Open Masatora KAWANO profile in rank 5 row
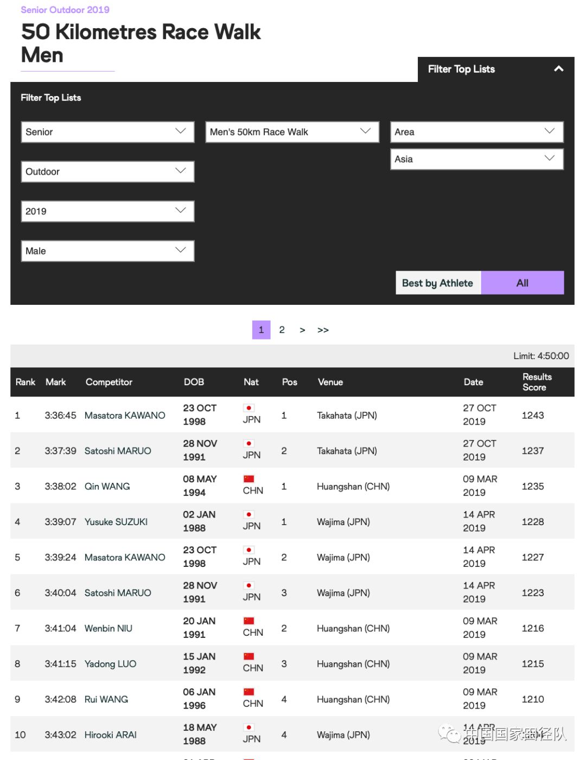 [x=125, y=557]
